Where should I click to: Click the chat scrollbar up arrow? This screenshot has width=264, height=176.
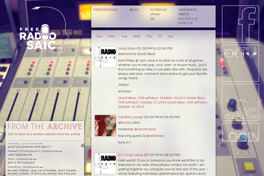tap(82, 145)
